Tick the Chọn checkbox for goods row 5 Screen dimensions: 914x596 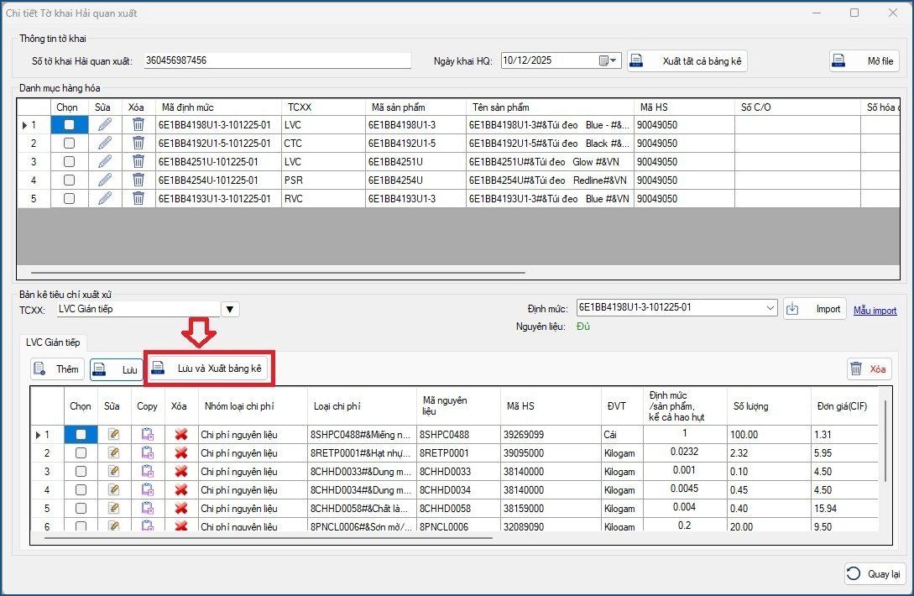coord(69,199)
